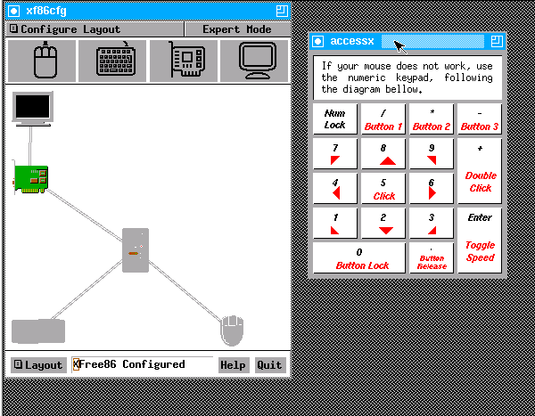Click the xf86cfg title bar resize icon
This screenshot has height=416, width=535.
pyautogui.click(x=282, y=11)
